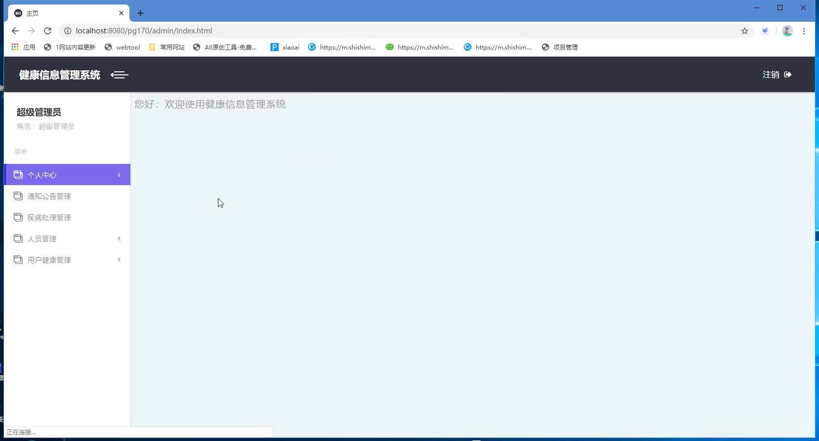The width and height of the screenshot is (819, 441).
Task: Click the 菜单 section label
Action: pyautogui.click(x=21, y=152)
